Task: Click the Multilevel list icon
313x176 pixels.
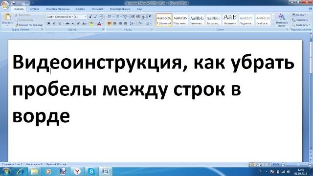Action: tap(126, 17)
